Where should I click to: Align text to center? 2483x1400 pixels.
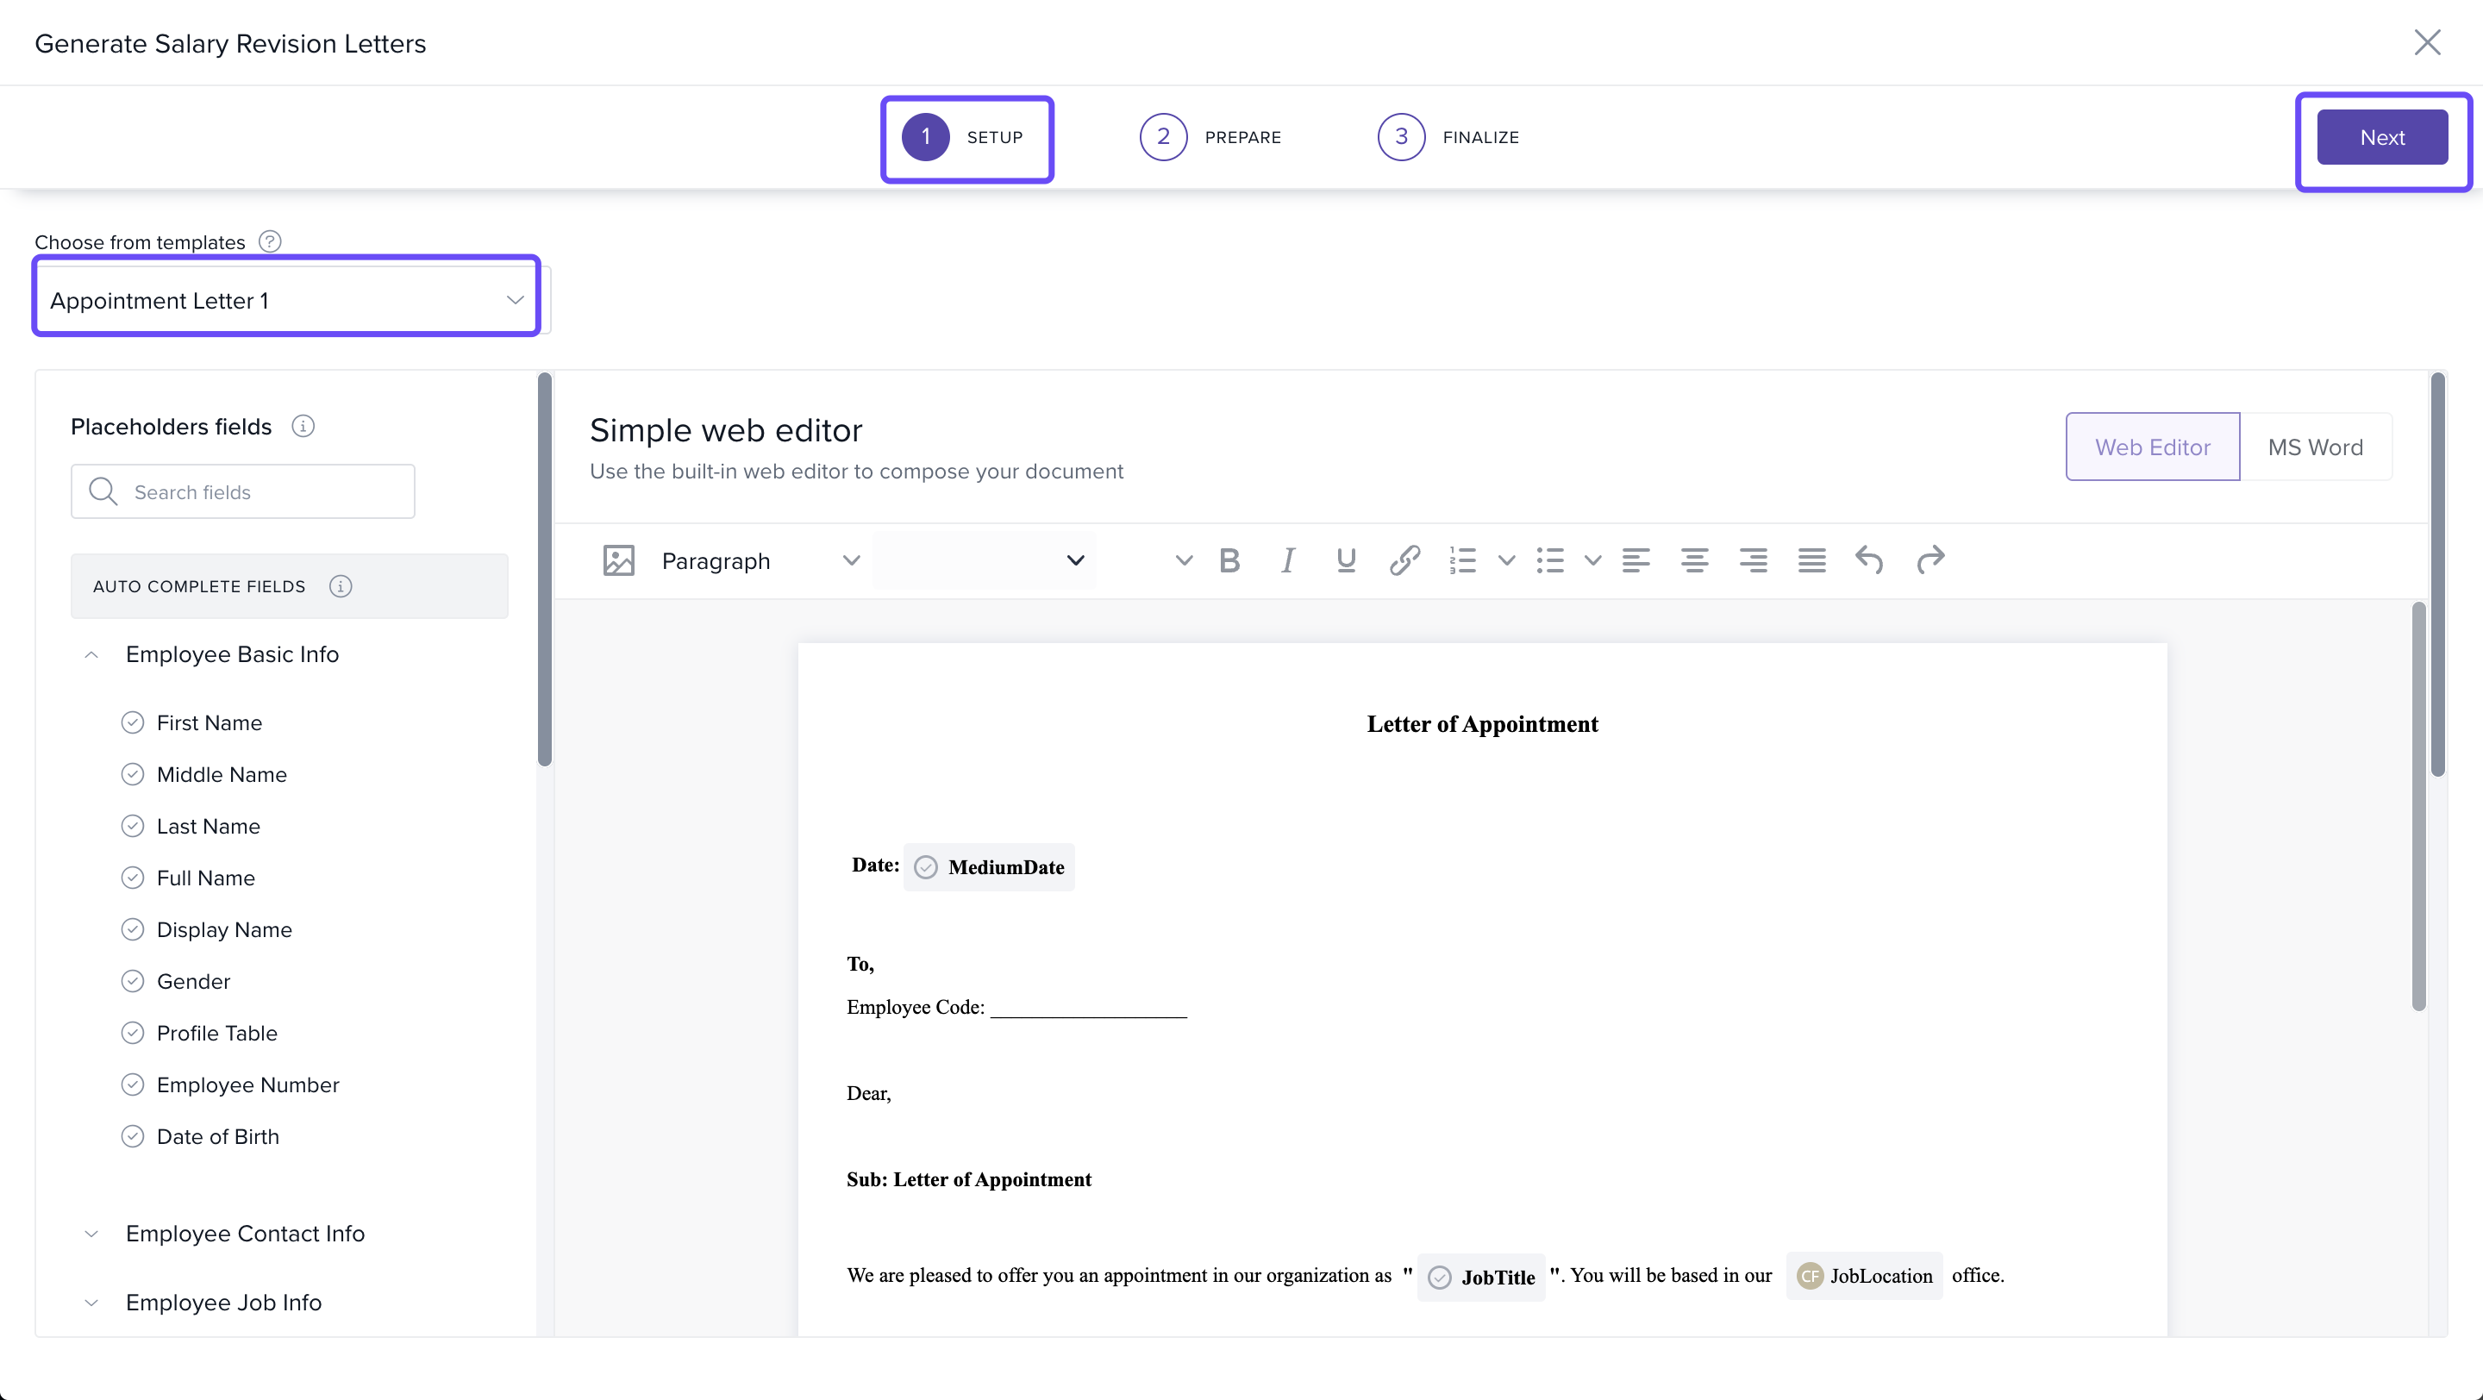(x=1693, y=559)
